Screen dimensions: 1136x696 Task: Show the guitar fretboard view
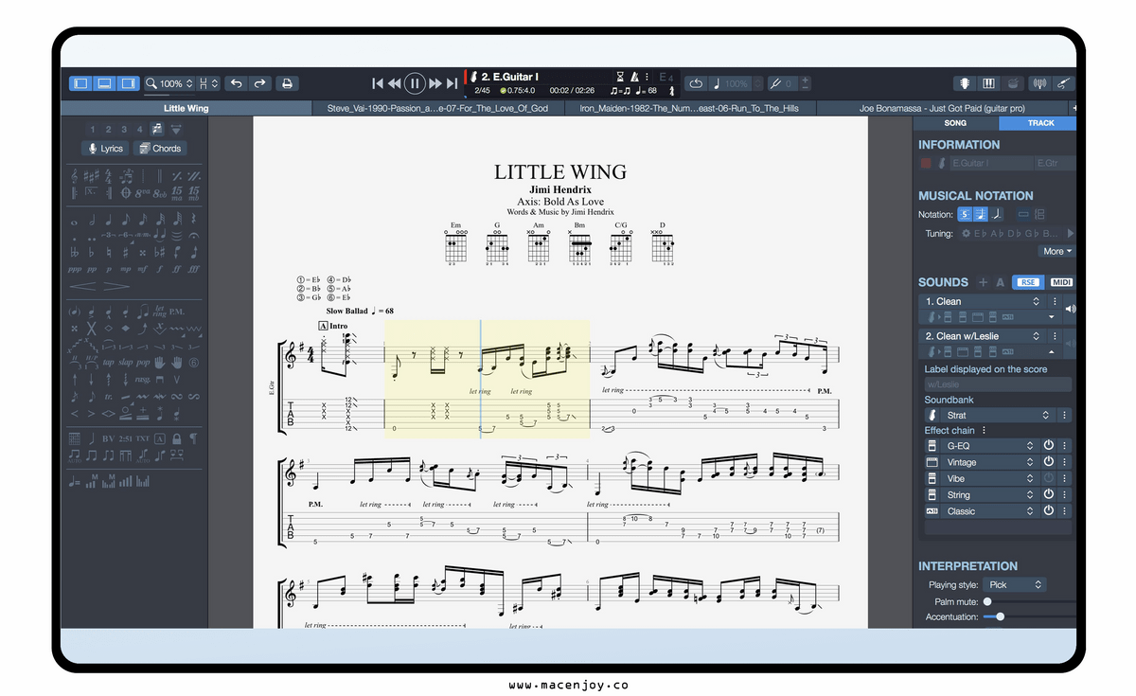967,83
